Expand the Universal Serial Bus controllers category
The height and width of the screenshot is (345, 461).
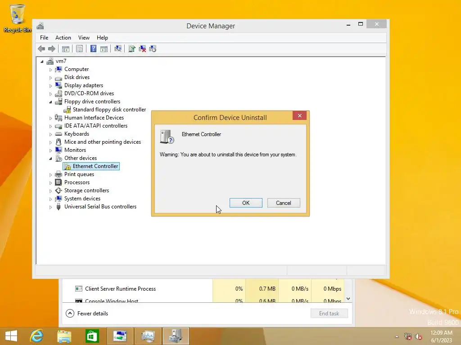pyautogui.click(x=50, y=207)
